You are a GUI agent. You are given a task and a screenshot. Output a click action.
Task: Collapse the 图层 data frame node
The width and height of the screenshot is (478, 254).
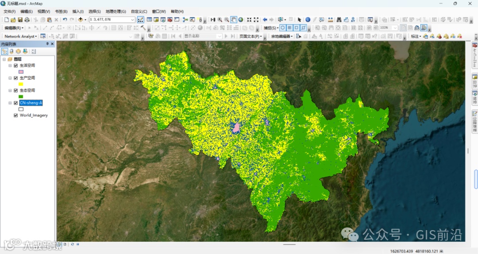point(4,59)
